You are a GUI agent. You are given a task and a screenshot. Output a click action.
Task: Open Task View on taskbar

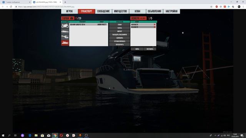tap(15, 135)
